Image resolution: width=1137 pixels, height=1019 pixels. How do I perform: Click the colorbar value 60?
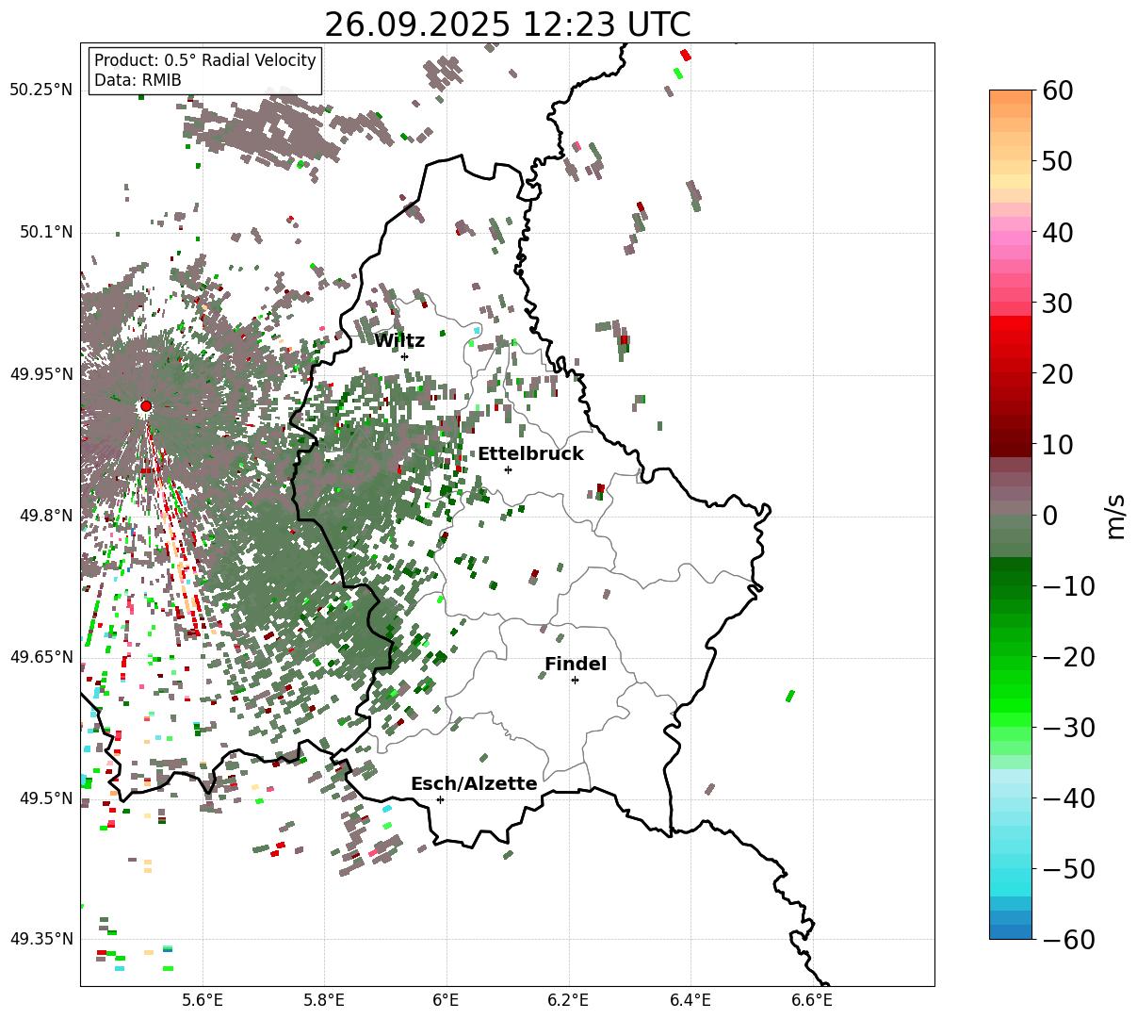(x=1056, y=90)
